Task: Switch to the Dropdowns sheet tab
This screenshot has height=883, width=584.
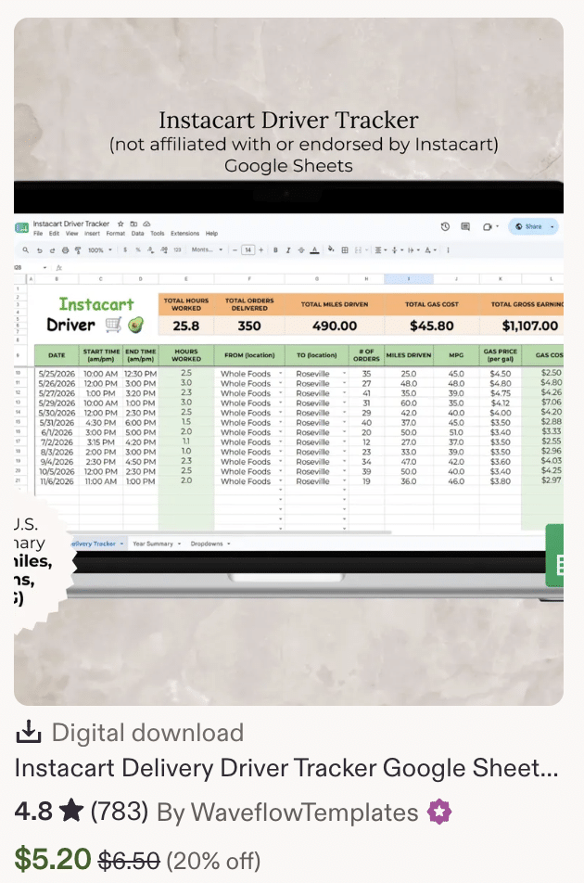Action: tap(209, 544)
